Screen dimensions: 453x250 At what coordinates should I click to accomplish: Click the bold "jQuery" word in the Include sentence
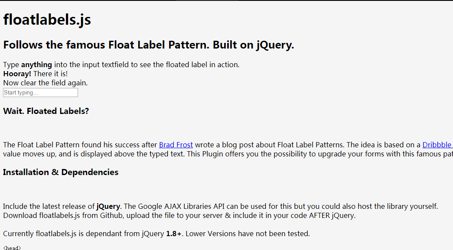[108, 206]
